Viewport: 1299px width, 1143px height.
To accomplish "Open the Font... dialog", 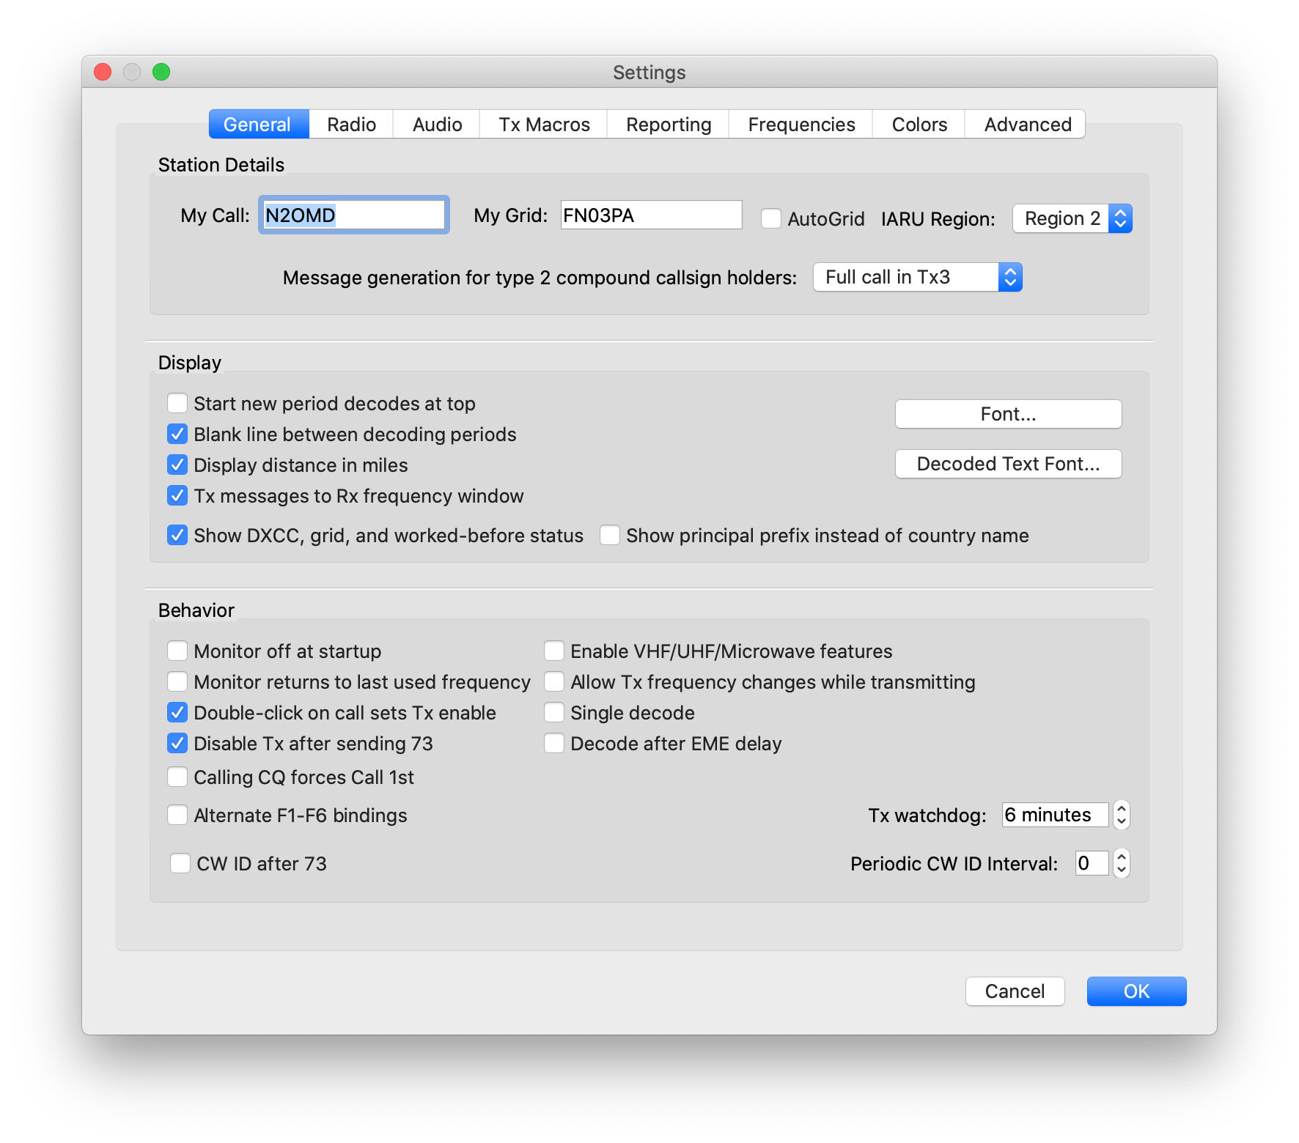I will (1008, 414).
